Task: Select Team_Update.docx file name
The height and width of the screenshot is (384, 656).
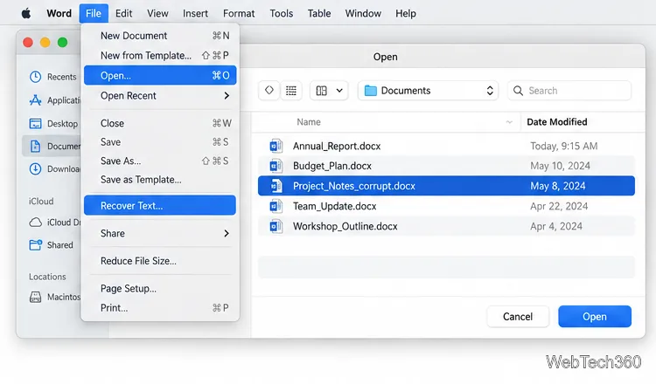Action: pyautogui.click(x=335, y=206)
